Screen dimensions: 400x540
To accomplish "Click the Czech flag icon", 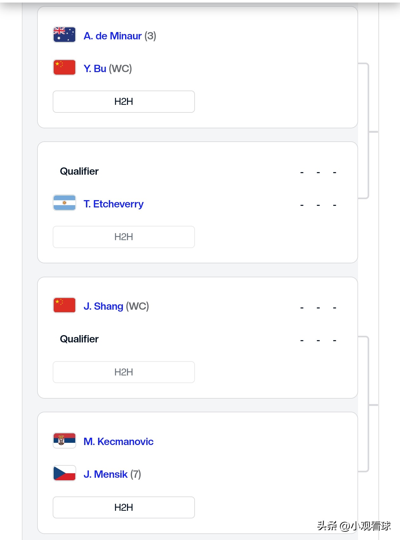I will click(x=64, y=473).
